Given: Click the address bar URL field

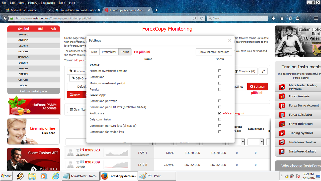Looking at the screenshot, I should [x=103, y=18].
